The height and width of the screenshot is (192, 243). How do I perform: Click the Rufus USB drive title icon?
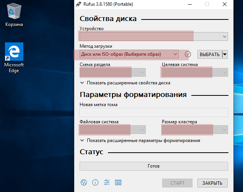[x=78, y=4]
